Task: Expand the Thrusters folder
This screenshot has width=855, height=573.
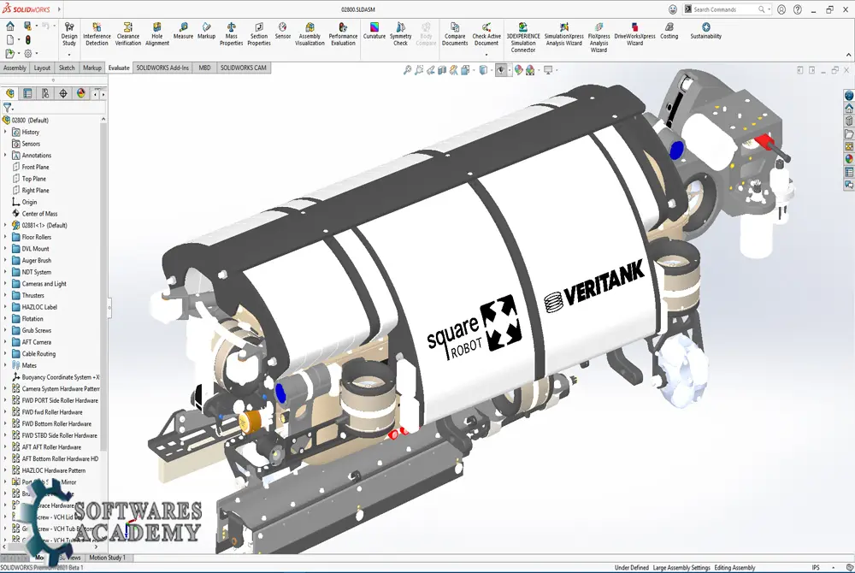Action: pyautogui.click(x=5, y=296)
